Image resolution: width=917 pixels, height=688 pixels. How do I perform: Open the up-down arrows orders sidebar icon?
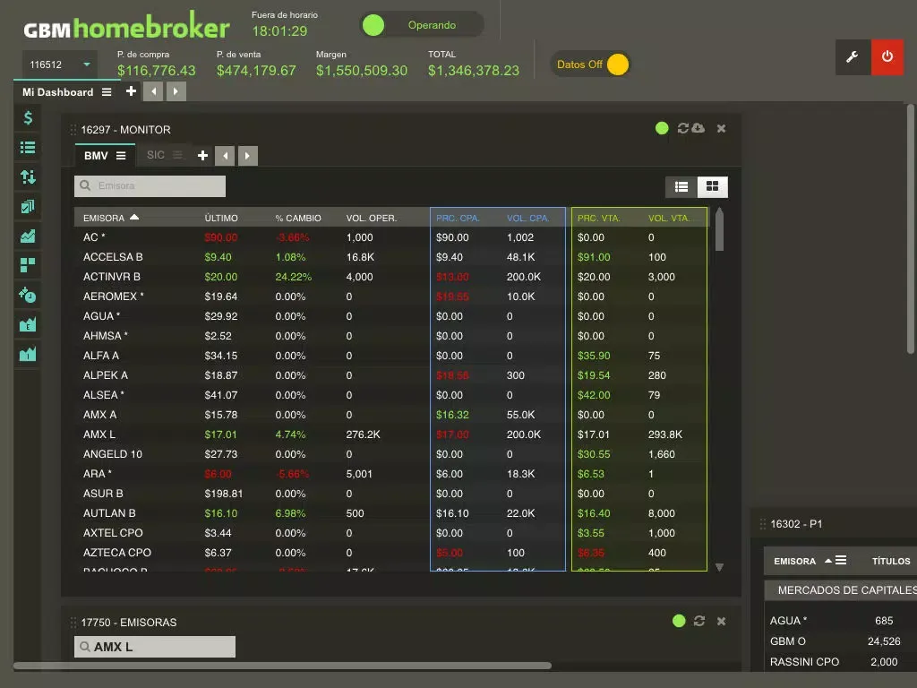[x=28, y=176]
